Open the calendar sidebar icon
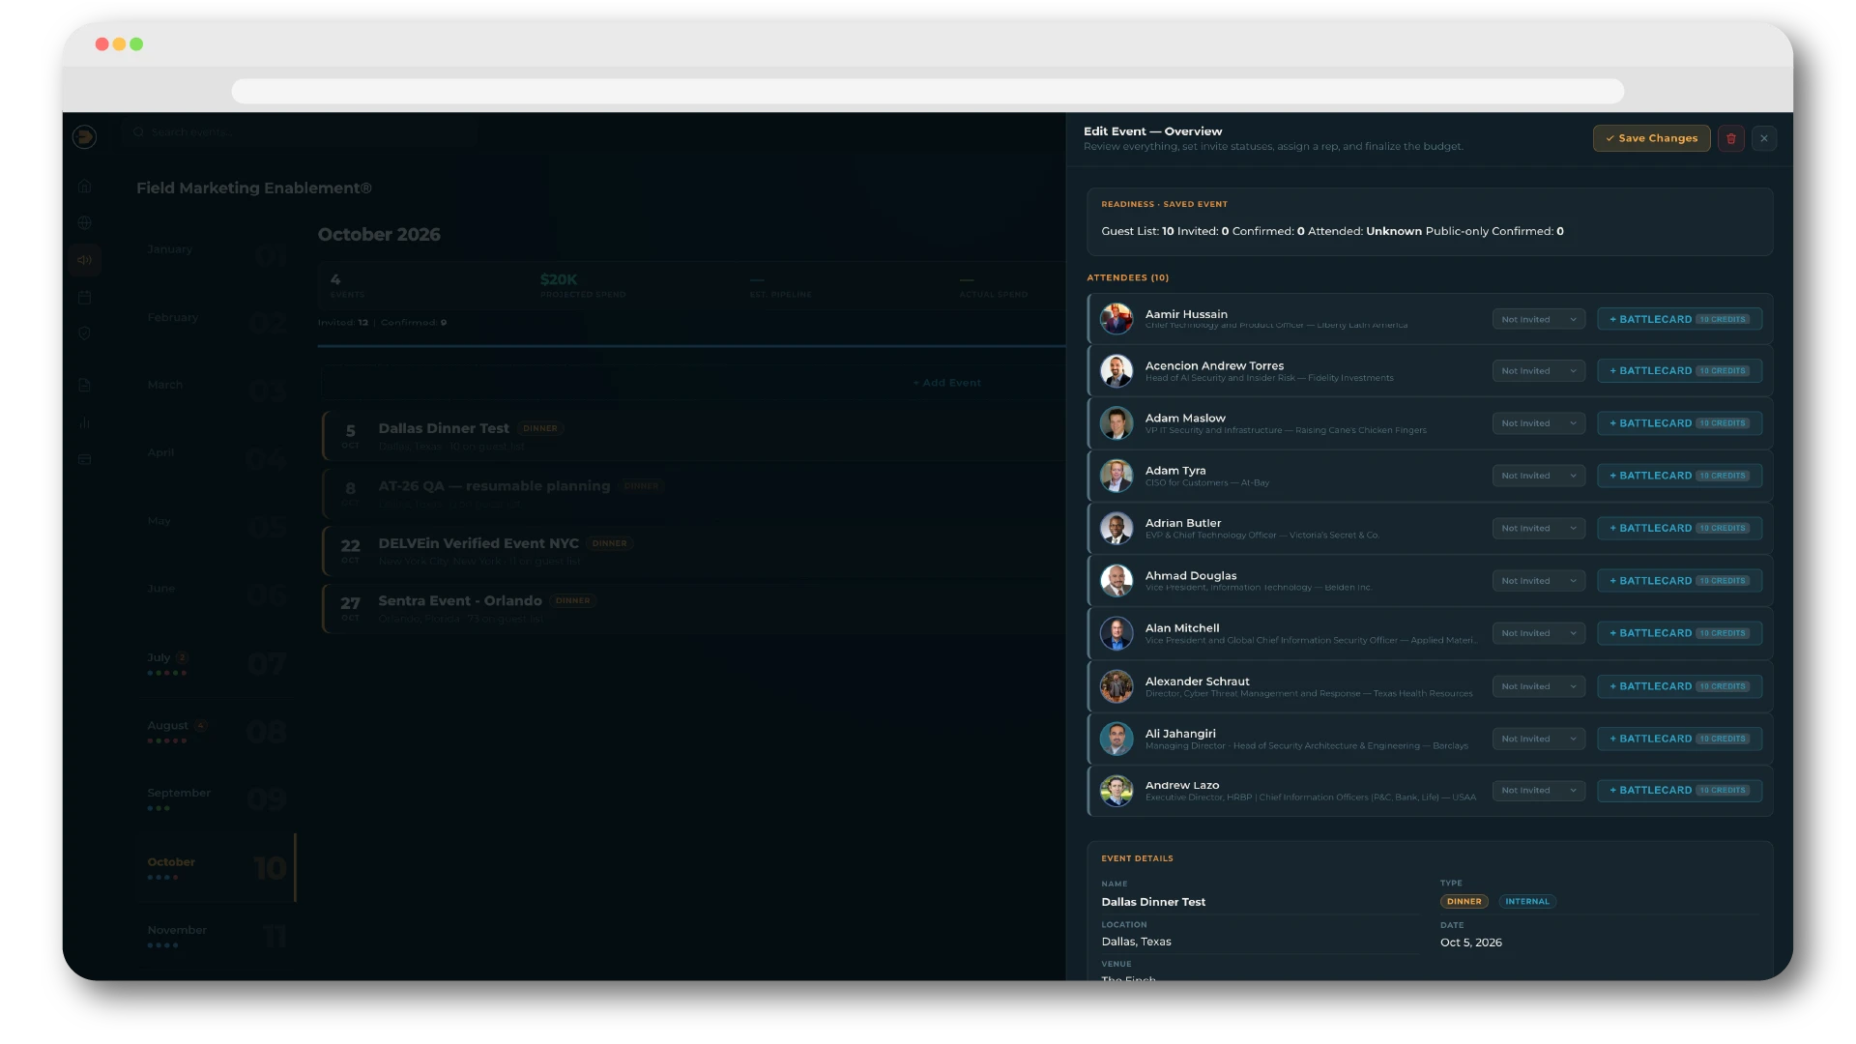The width and height of the screenshot is (1856, 1044). click(x=85, y=298)
